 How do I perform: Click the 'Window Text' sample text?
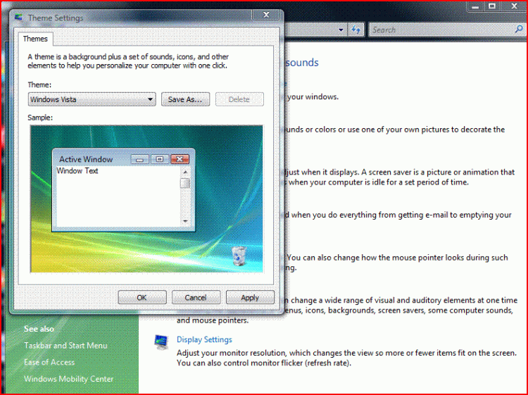[x=77, y=170]
